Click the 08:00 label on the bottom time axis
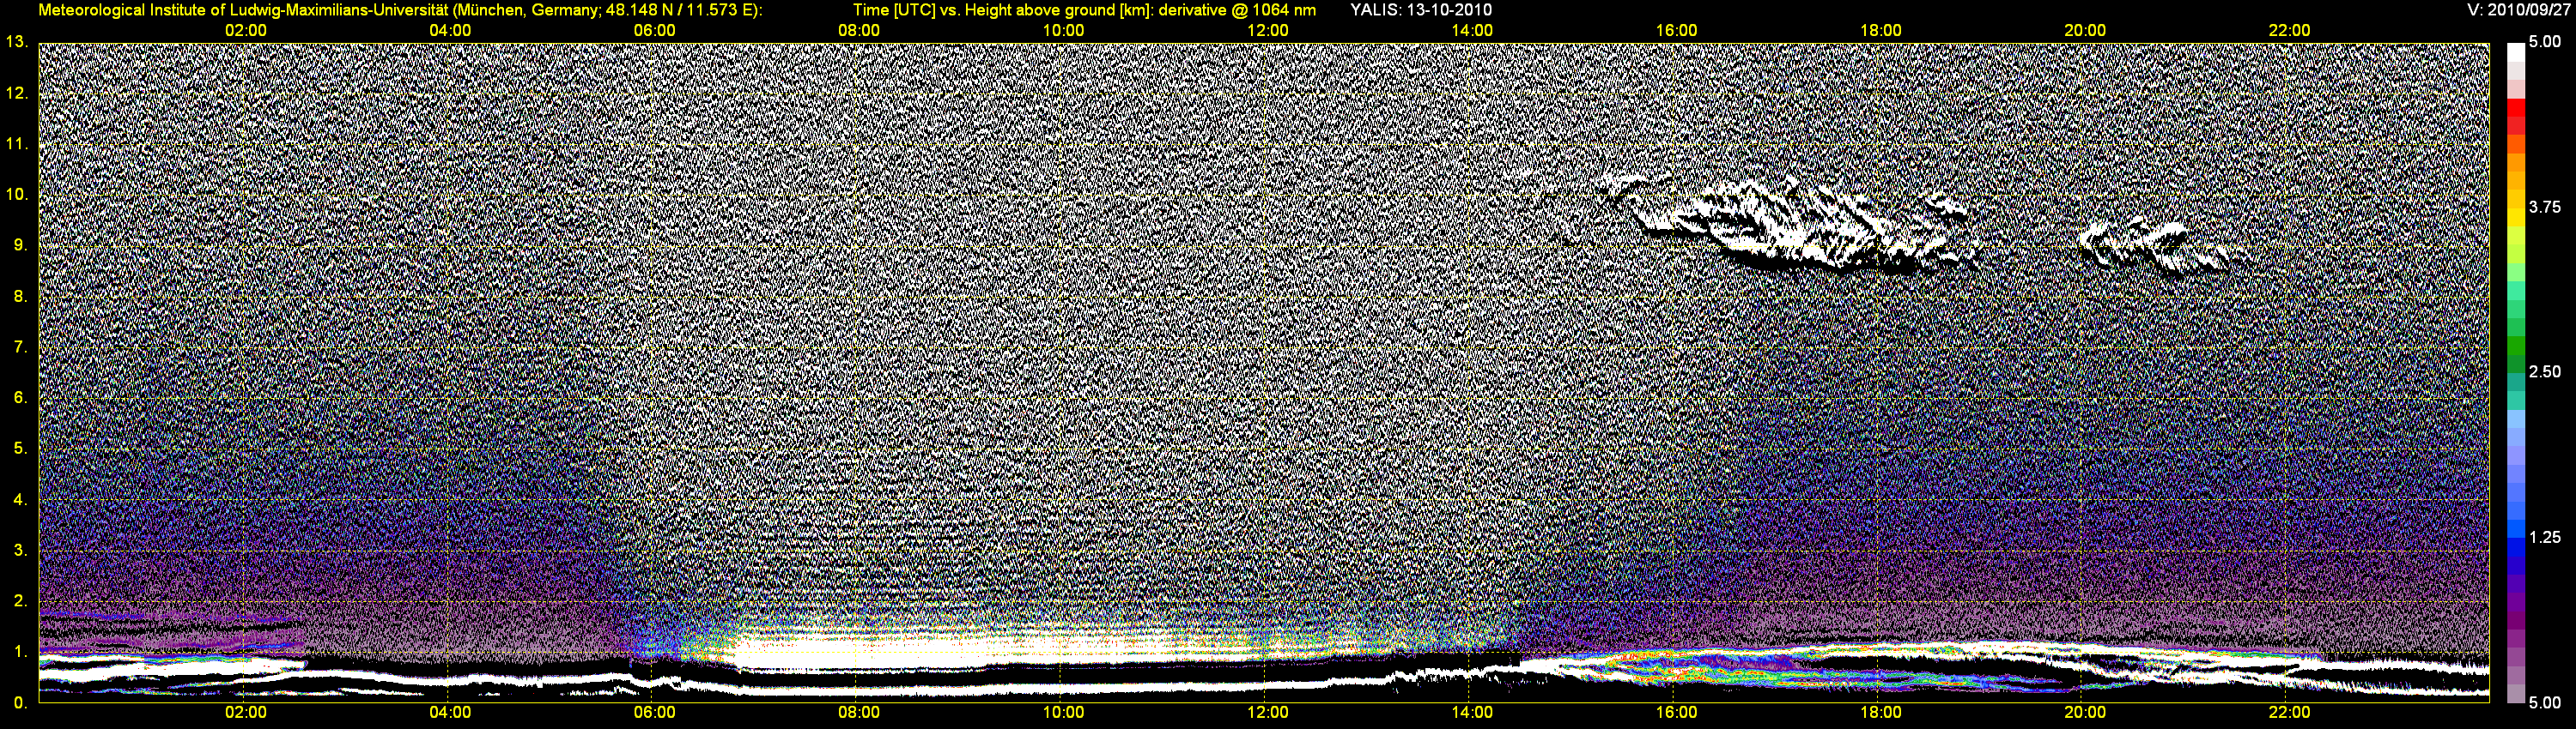This screenshot has width=2576, height=729. pyautogui.click(x=859, y=712)
